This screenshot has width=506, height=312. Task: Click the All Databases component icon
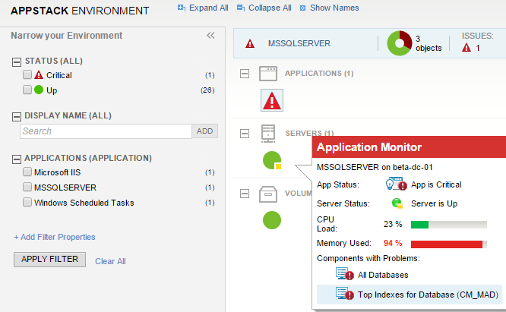pyautogui.click(x=345, y=274)
